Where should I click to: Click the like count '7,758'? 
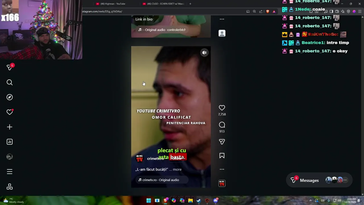222,114
